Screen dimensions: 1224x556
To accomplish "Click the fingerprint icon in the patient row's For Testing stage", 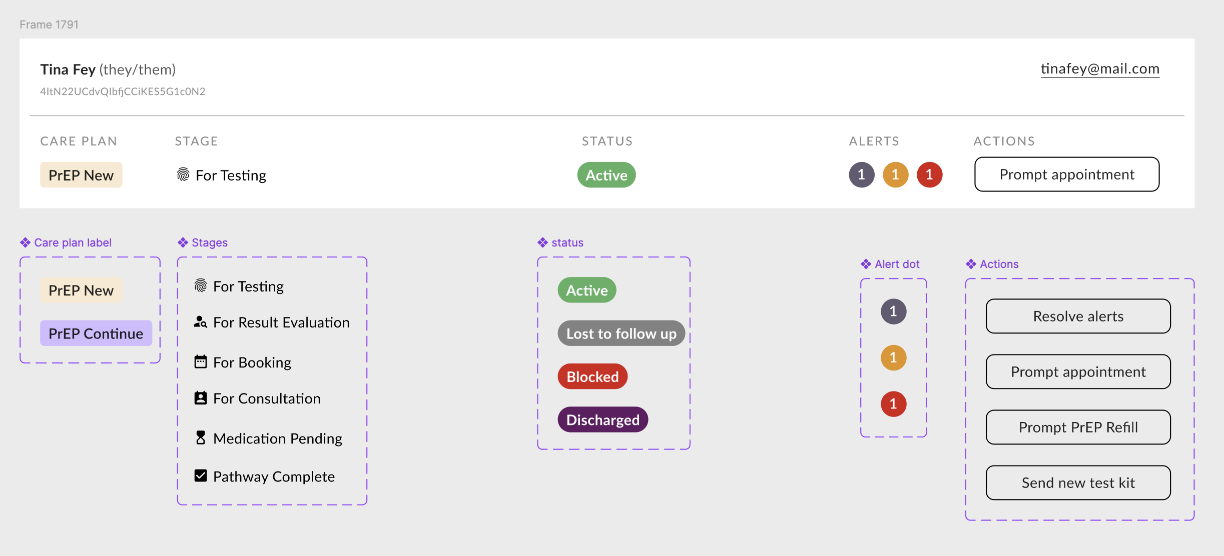I will [x=183, y=174].
